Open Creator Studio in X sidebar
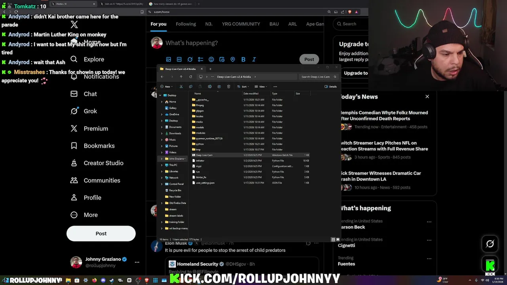 point(97,163)
